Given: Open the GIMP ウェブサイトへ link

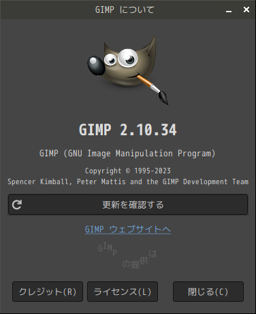Looking at the screenshot, I should pos(128,229).
